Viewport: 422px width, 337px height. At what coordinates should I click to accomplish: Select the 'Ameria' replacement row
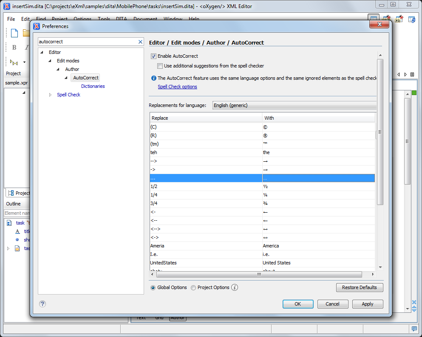(x=262, y=246)
